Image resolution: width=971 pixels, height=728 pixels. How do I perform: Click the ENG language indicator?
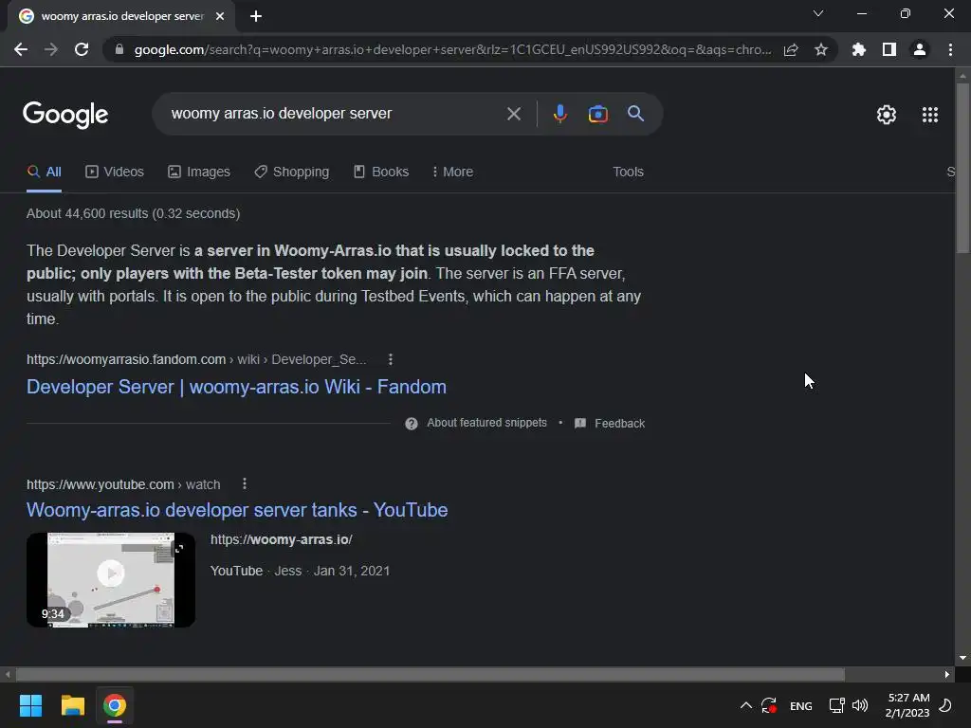coord(800,705)
